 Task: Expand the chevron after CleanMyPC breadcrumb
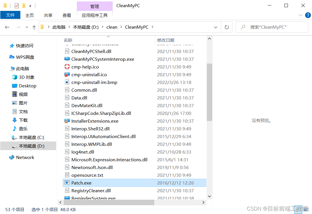153,27
